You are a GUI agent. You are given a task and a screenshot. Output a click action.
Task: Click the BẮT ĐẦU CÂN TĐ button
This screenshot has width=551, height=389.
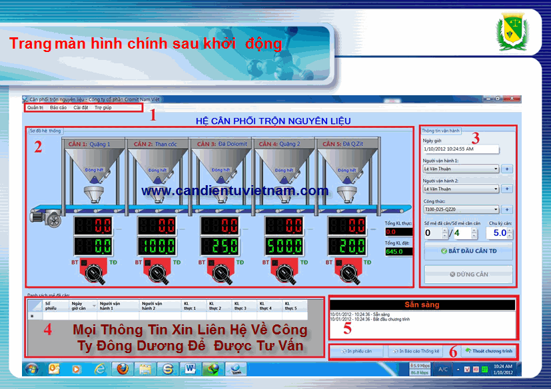tap(468, 251)
